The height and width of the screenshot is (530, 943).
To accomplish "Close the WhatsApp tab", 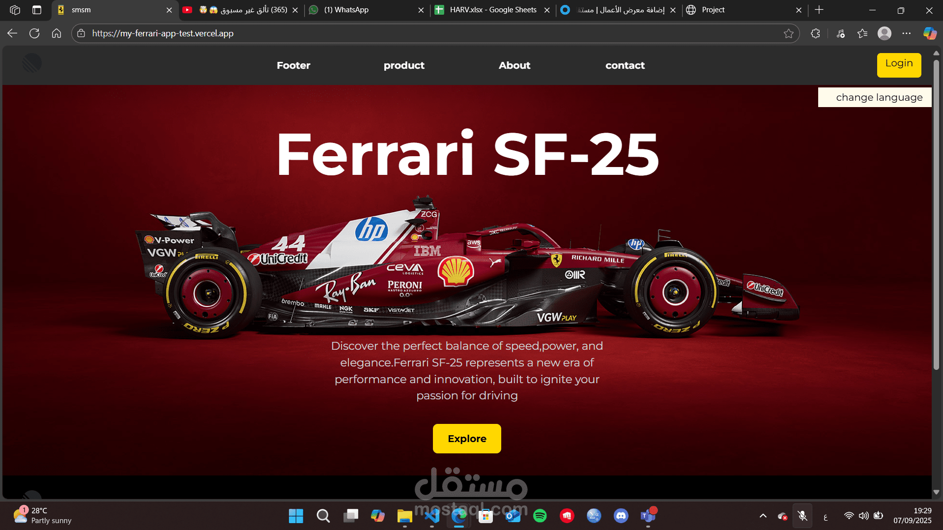I will [421, 10].
